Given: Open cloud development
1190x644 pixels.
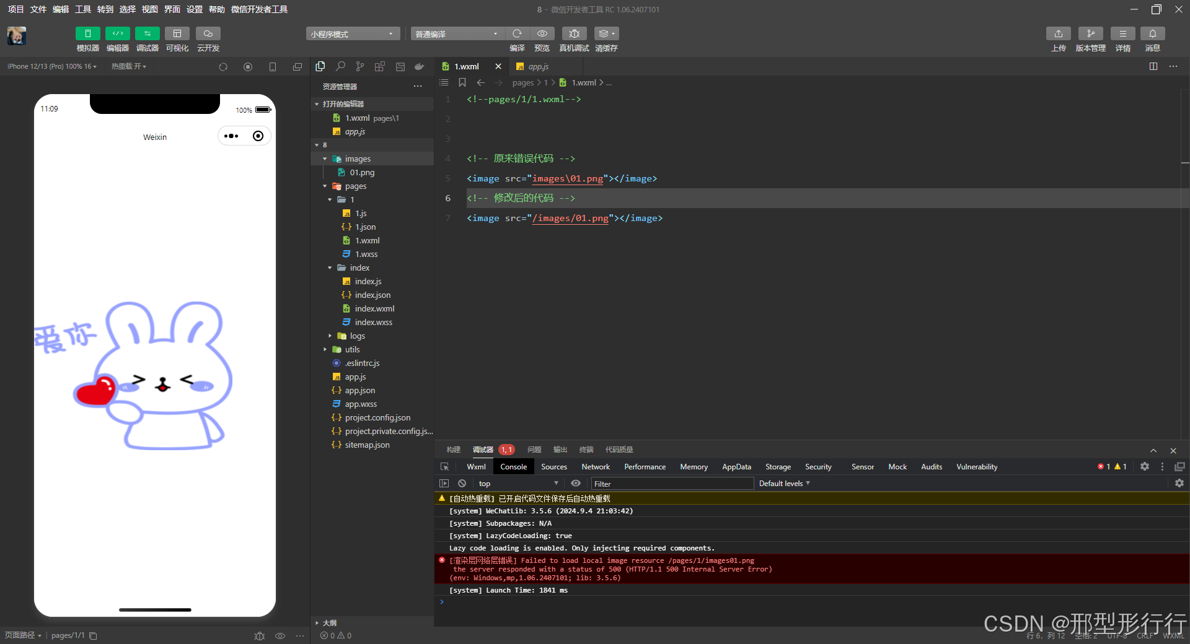Looking at the screenshot, I should [x=208, y=33].
